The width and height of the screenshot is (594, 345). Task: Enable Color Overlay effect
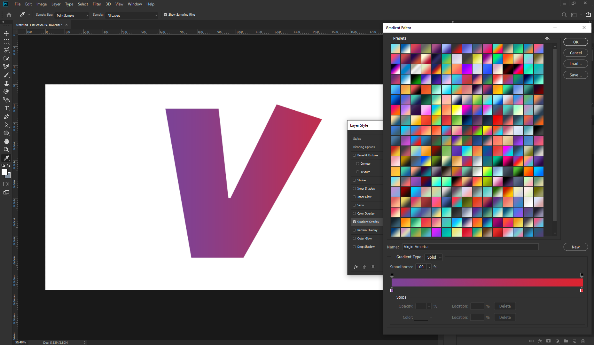tap(354, 214)
